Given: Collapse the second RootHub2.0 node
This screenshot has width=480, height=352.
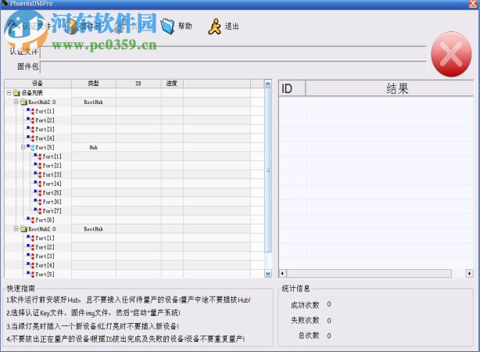Looking at the screenshot, I should coord(16,229).
